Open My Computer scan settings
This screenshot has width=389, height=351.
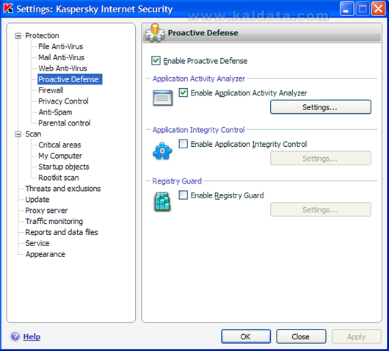click(60, 156)
